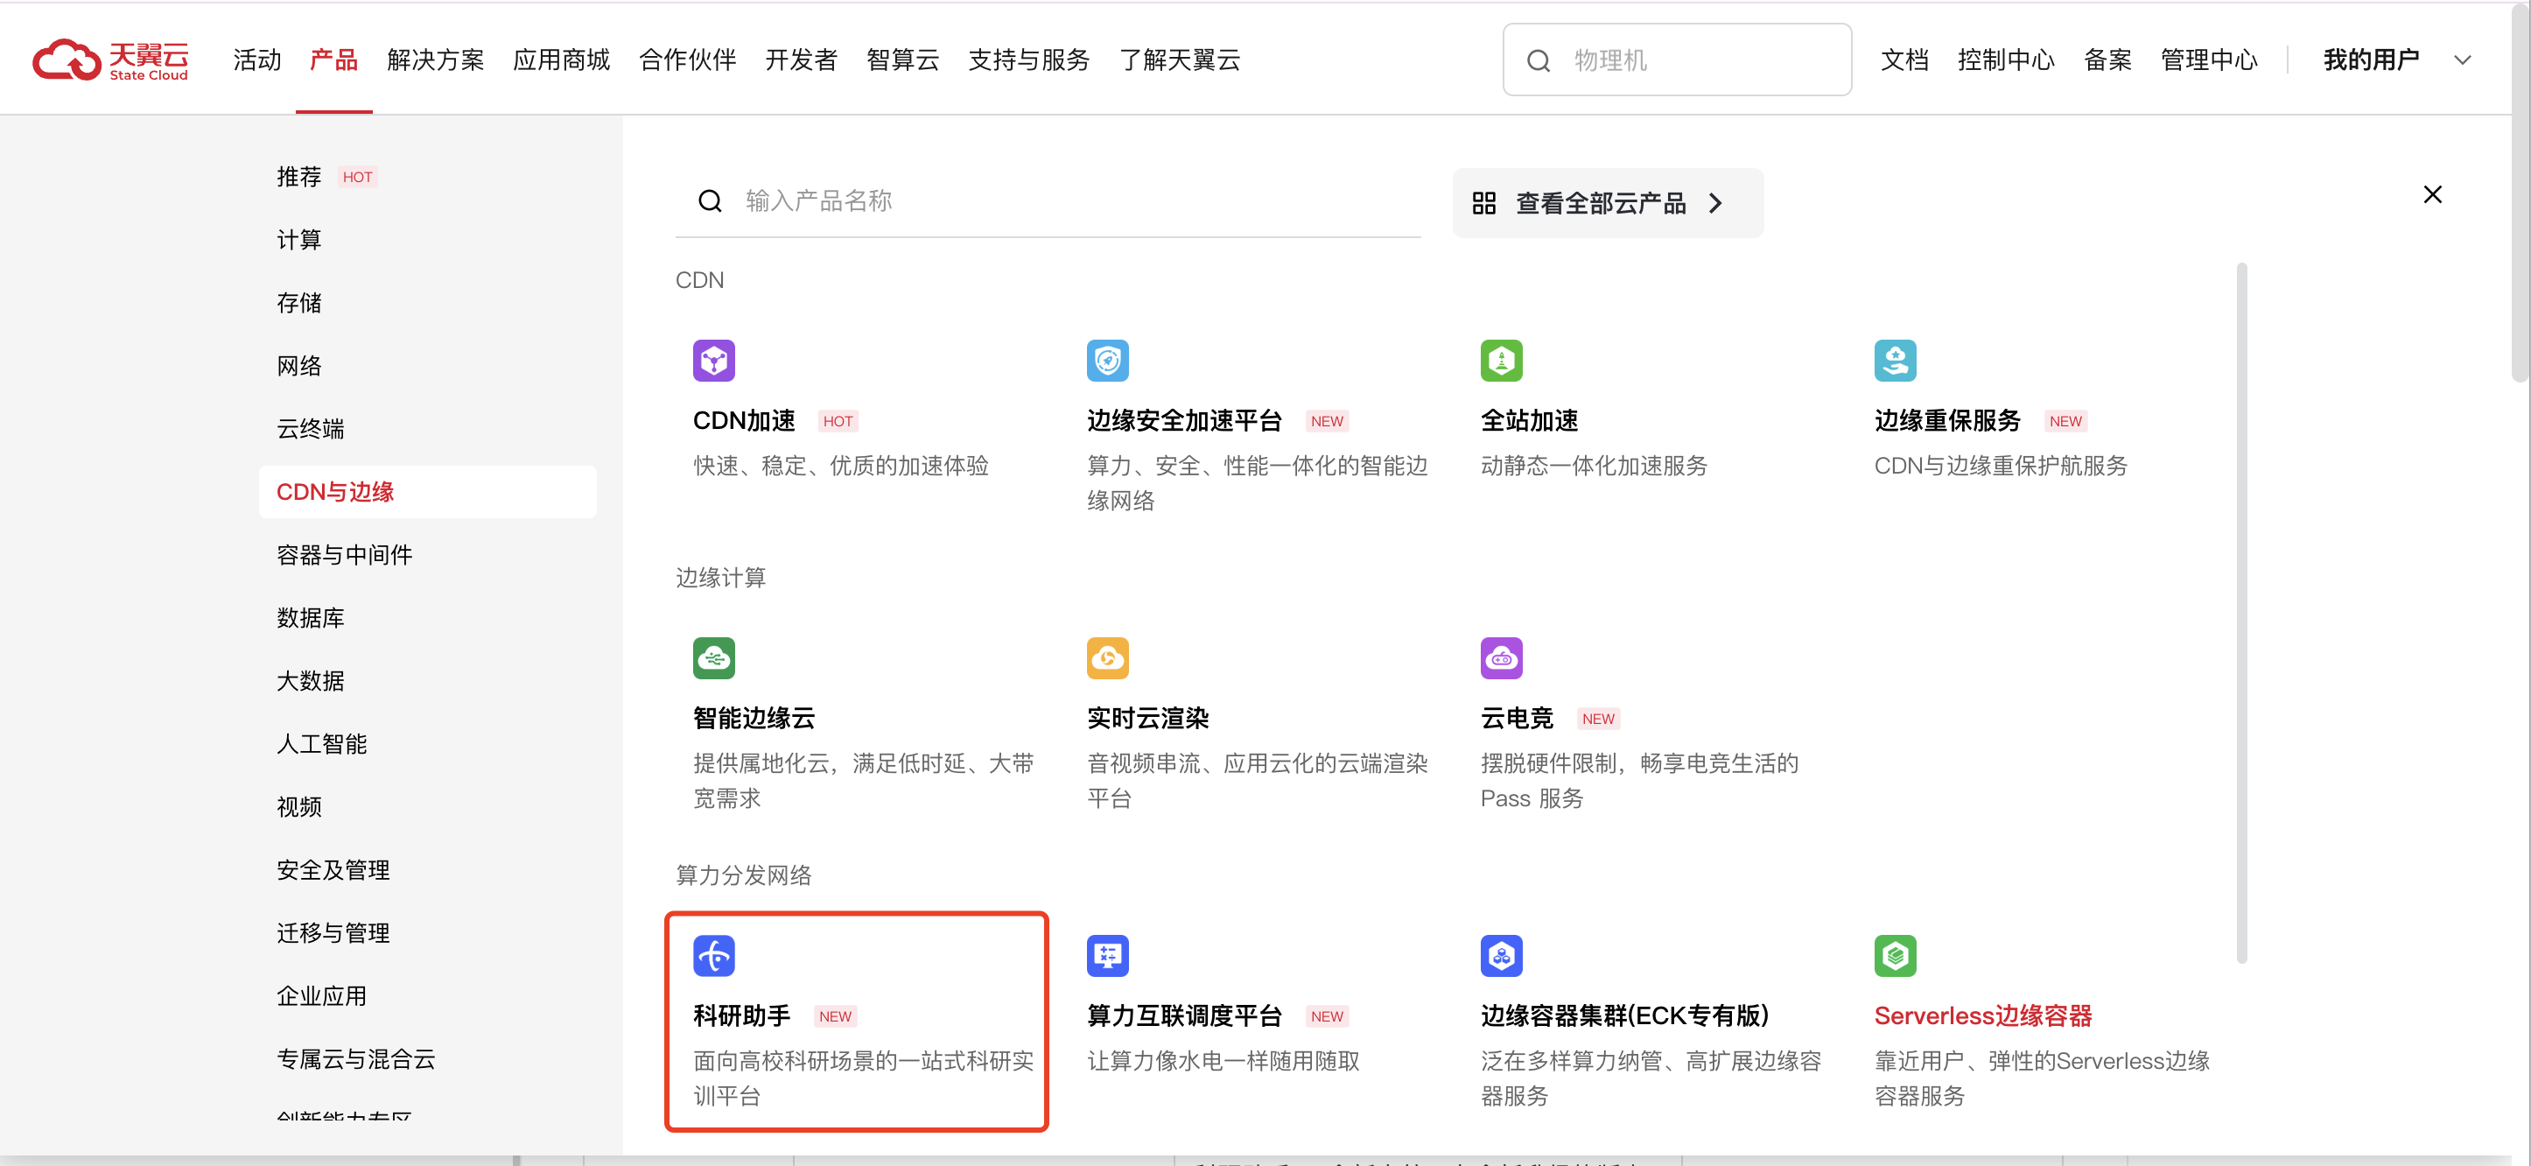Open the 解决方案 menu
Viewport: 2531px width, 1166px height.
tap(435, 60)
